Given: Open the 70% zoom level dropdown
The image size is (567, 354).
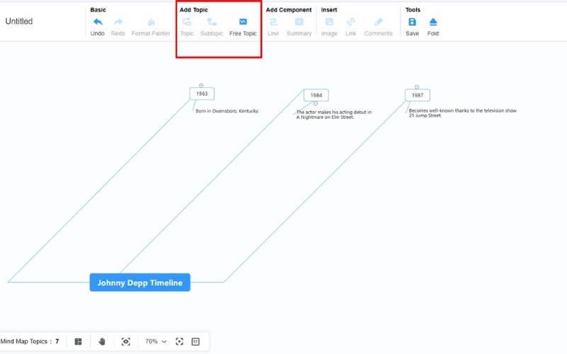Looking at the screenshot, I should coord(156,341).
